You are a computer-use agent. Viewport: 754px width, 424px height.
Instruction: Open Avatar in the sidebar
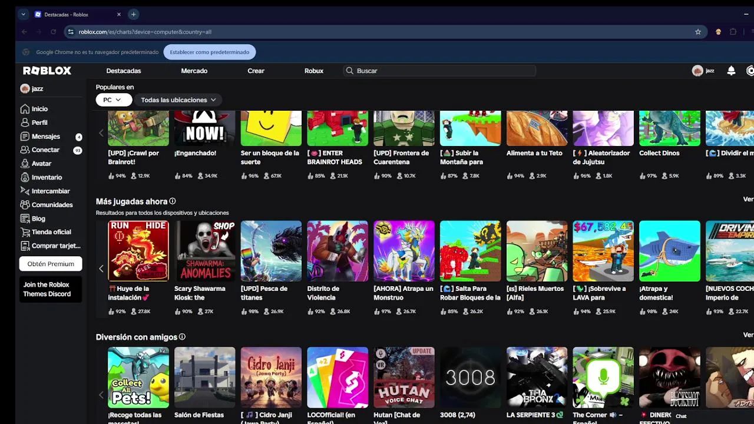click(36, 164)
